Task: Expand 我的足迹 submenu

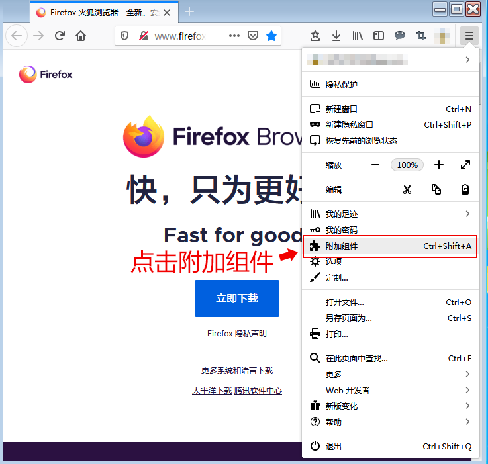Action: [x=390, y=214]
